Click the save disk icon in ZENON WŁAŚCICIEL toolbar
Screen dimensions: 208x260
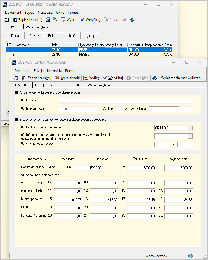click(16, 78)
